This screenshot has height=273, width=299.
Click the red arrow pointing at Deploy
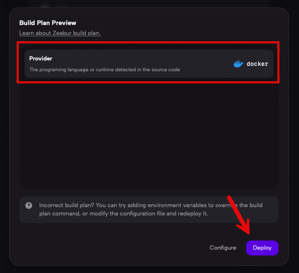(239, 214)
